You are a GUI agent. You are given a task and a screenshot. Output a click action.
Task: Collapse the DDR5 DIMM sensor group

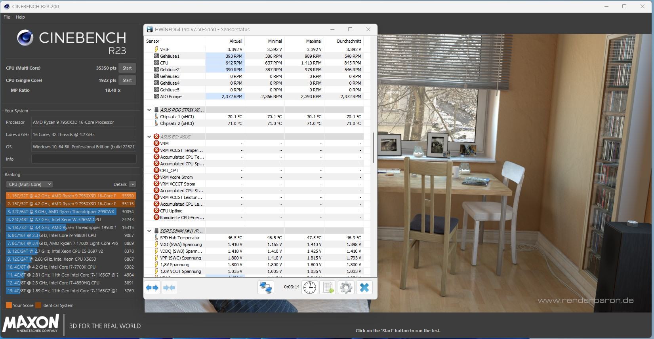pyautogui.click(x=149, y=231)
